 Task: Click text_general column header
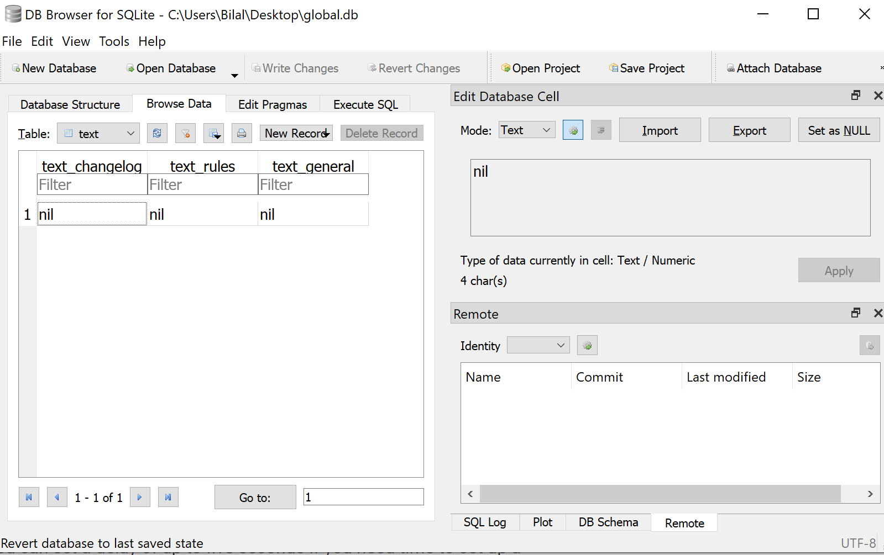tap(313, 166)
